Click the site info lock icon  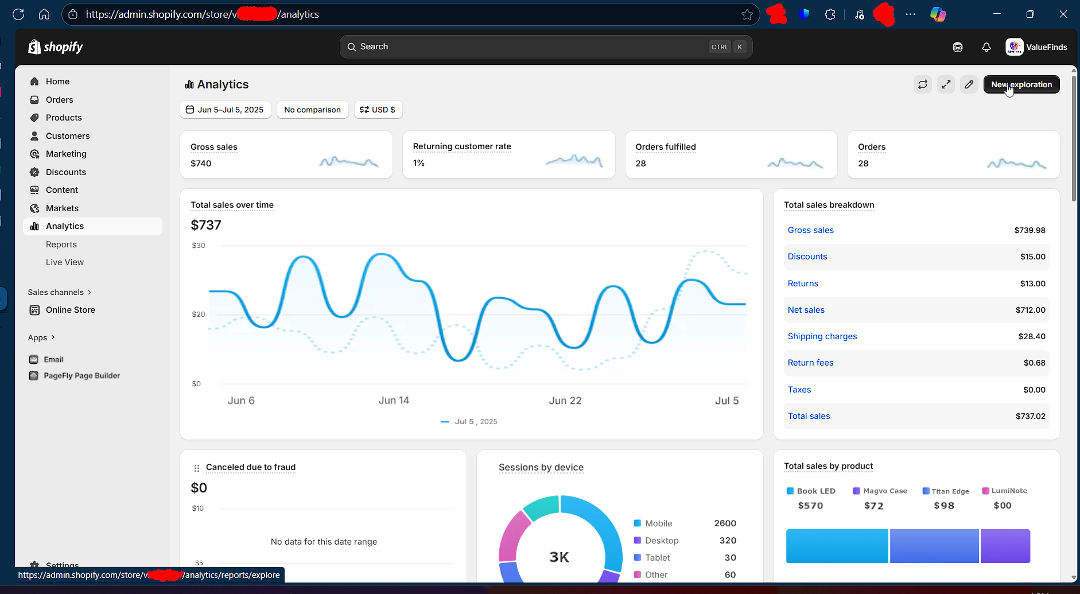tap(73, 14)
